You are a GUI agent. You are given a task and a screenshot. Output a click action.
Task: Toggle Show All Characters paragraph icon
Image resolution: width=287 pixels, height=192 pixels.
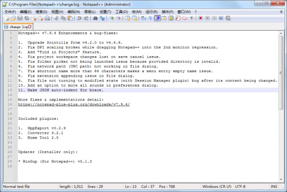click(x=150, y=18)
